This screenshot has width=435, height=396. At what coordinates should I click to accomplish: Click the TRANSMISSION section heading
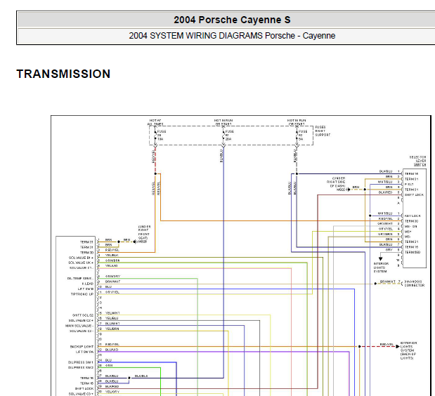click(x=63, y=74)
